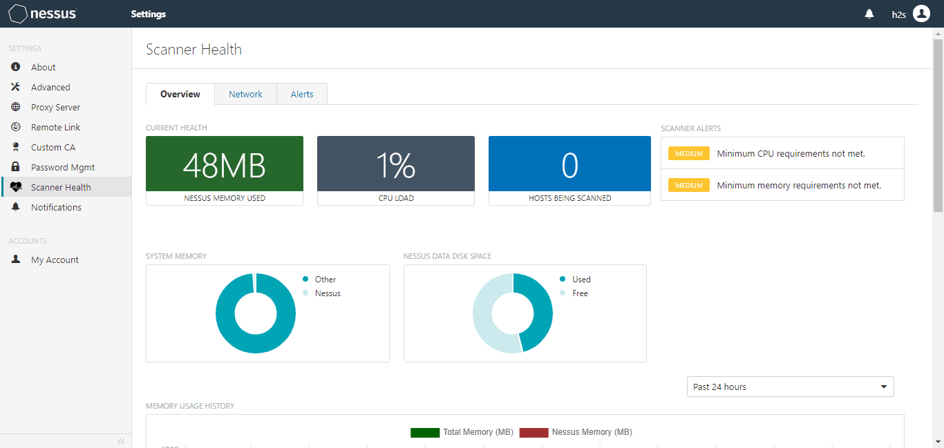Open the Alerts tab
This screenshot has width=944, height=448.
[301, 94]
